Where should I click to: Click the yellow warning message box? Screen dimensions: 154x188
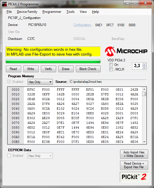click(x=53, y=52)
